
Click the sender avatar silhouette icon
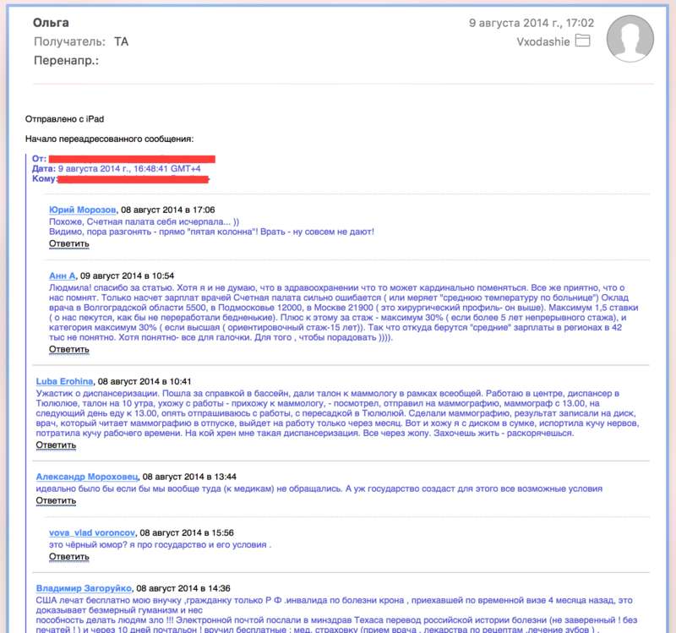click(x=630, y=38)
